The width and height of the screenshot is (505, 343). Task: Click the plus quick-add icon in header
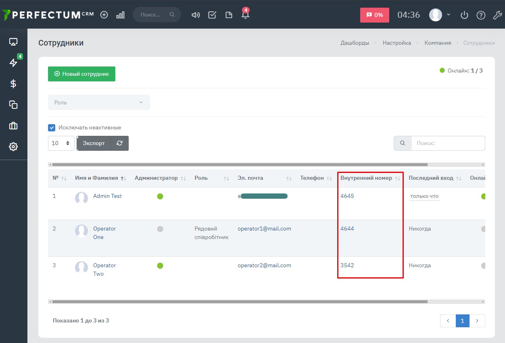[104, 15]
